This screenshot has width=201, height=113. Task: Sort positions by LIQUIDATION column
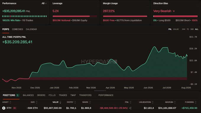(x=146, y=102)
